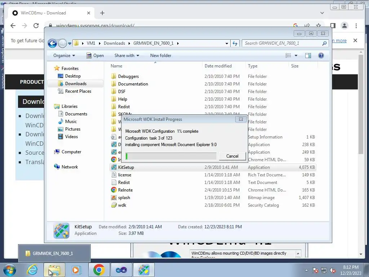Viewport: 369px width, 277px height.
Task: Select Downloads in address breadcrumb
Action: point(114,43)
